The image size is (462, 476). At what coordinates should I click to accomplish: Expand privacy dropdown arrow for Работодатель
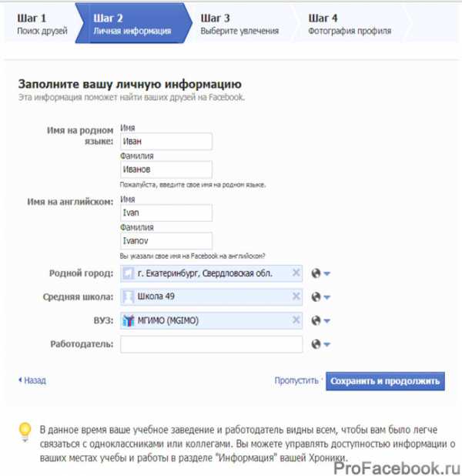327,344
